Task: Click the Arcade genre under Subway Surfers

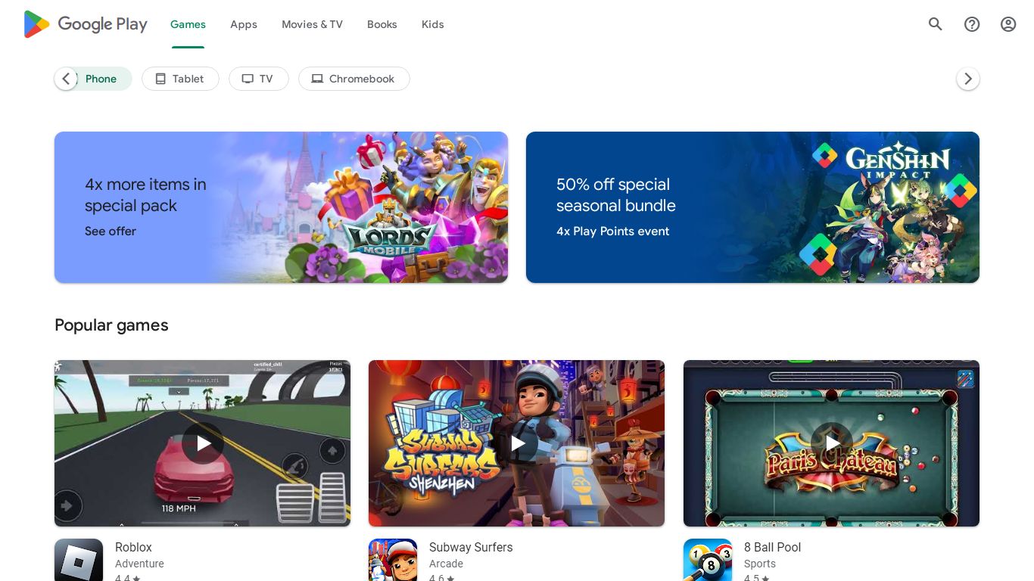Action: [446, 564]
